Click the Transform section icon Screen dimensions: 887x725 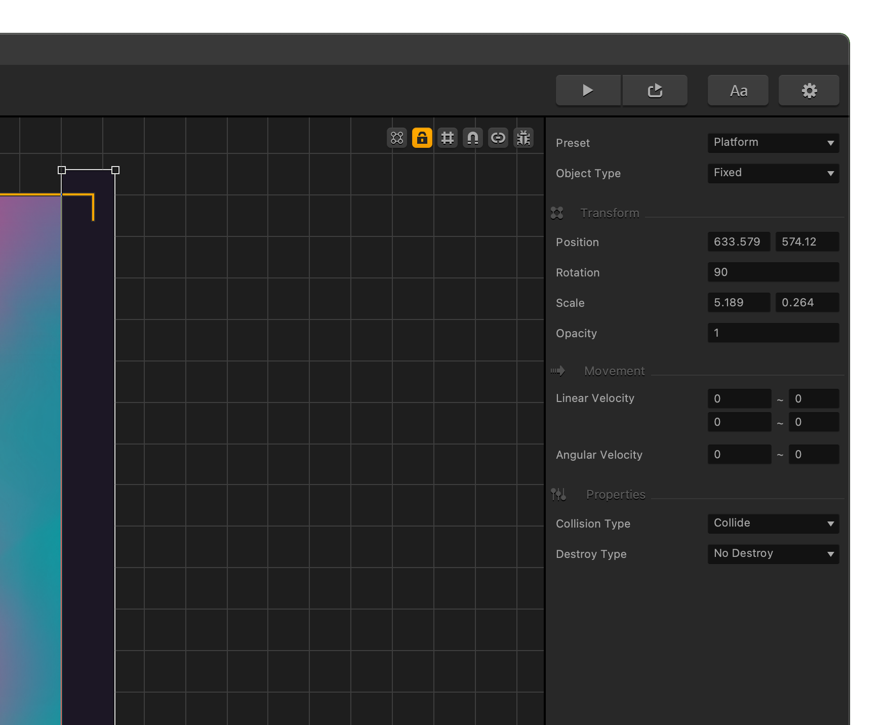click(x=557, y=213)
